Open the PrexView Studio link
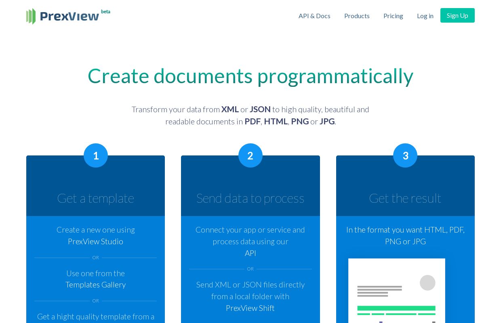 [95, 241]
